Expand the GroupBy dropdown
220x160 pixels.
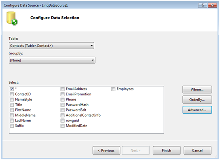[52, 60]
